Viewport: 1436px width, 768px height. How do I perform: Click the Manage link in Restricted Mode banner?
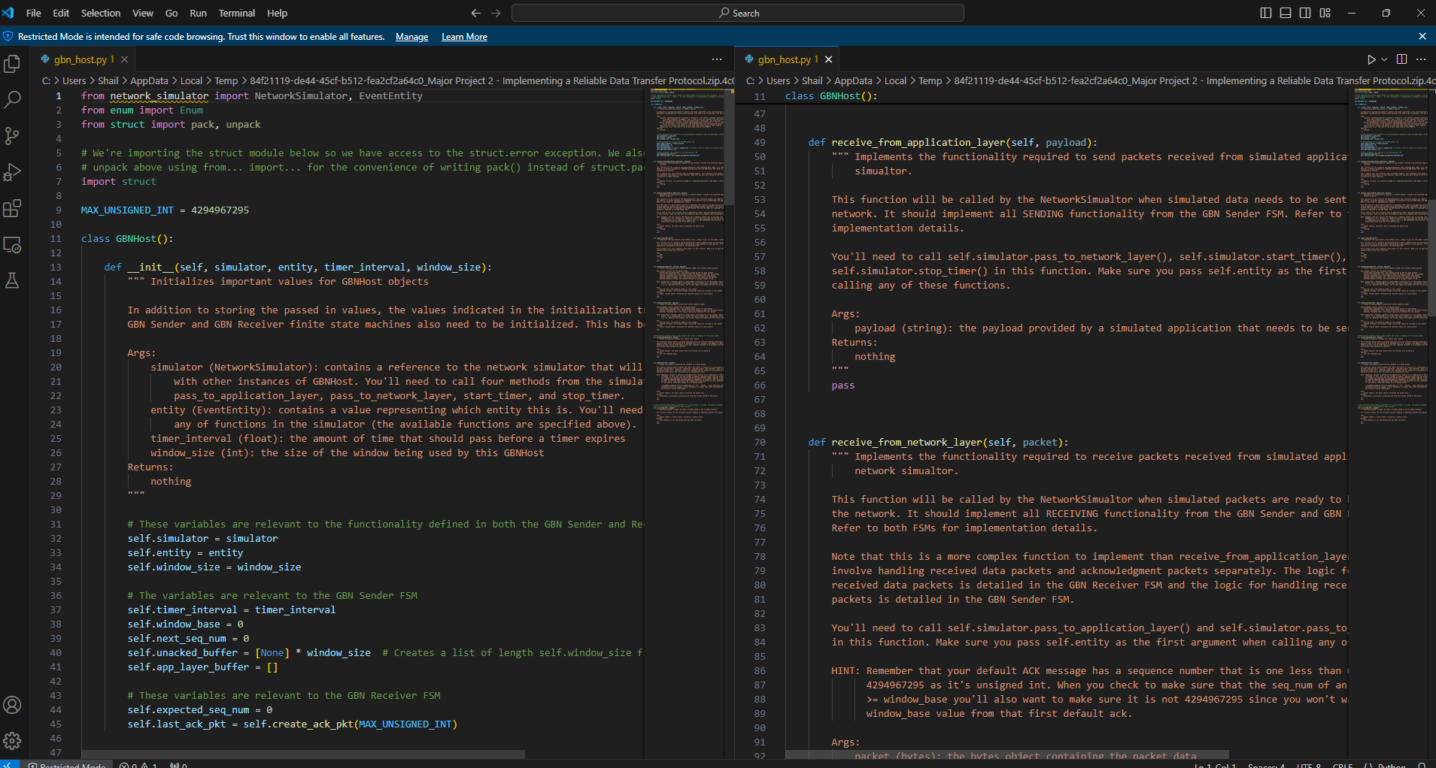[x=411, y=37]
